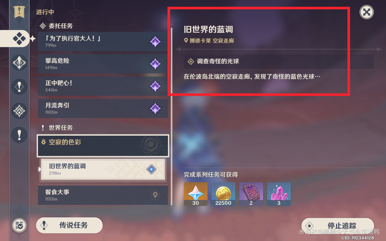Click the primogem reward icon showing 30
This screenshot has height=241, width=386.
(x=196, y=194)
